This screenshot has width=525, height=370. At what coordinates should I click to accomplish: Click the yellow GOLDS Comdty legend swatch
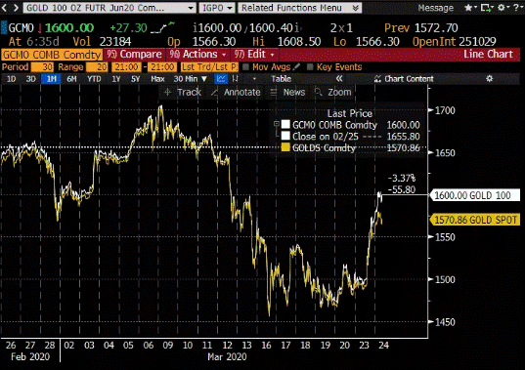pyautogui.click(x=285, y=147)
